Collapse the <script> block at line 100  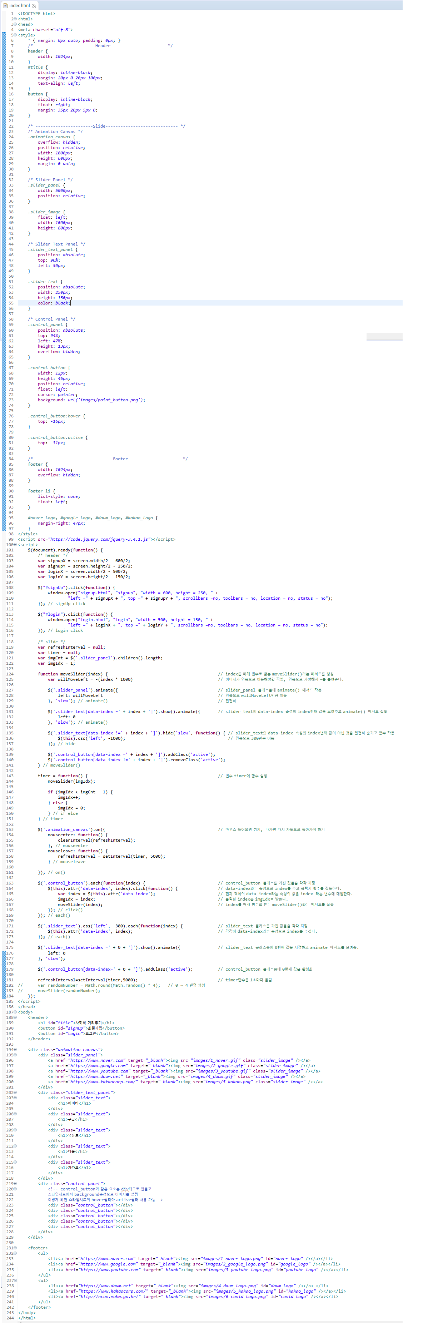click(x=15, y=544)
